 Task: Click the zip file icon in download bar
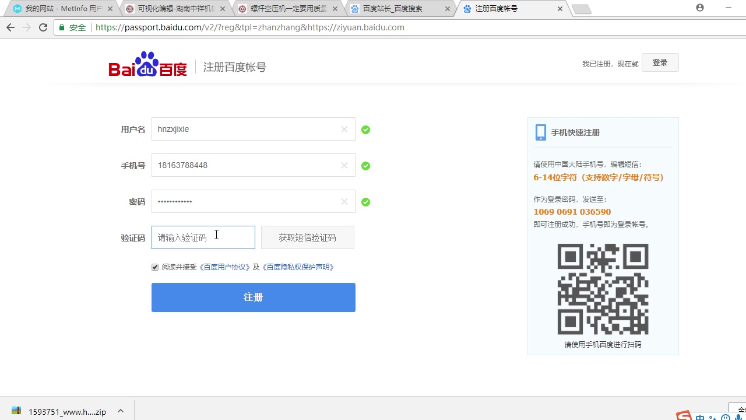[16, 411]
